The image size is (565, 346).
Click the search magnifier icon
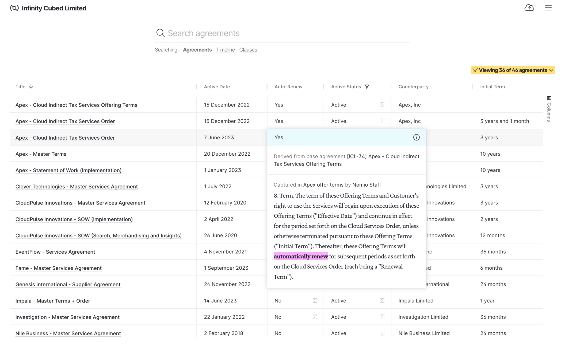(x=160, y=33)
